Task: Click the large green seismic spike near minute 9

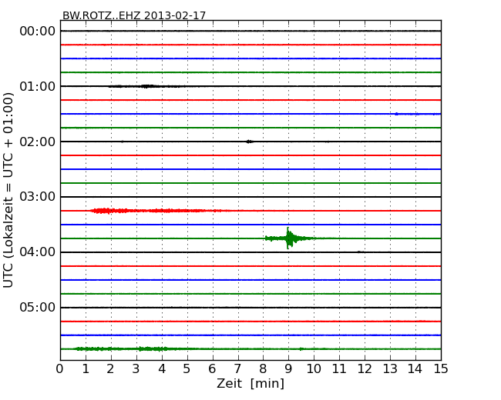Action: pos(289,238)
